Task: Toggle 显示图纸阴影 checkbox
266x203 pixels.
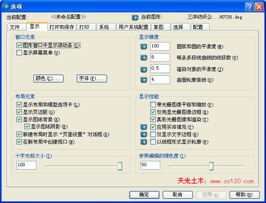Action: pyautogui.click(x=27, y=127)
